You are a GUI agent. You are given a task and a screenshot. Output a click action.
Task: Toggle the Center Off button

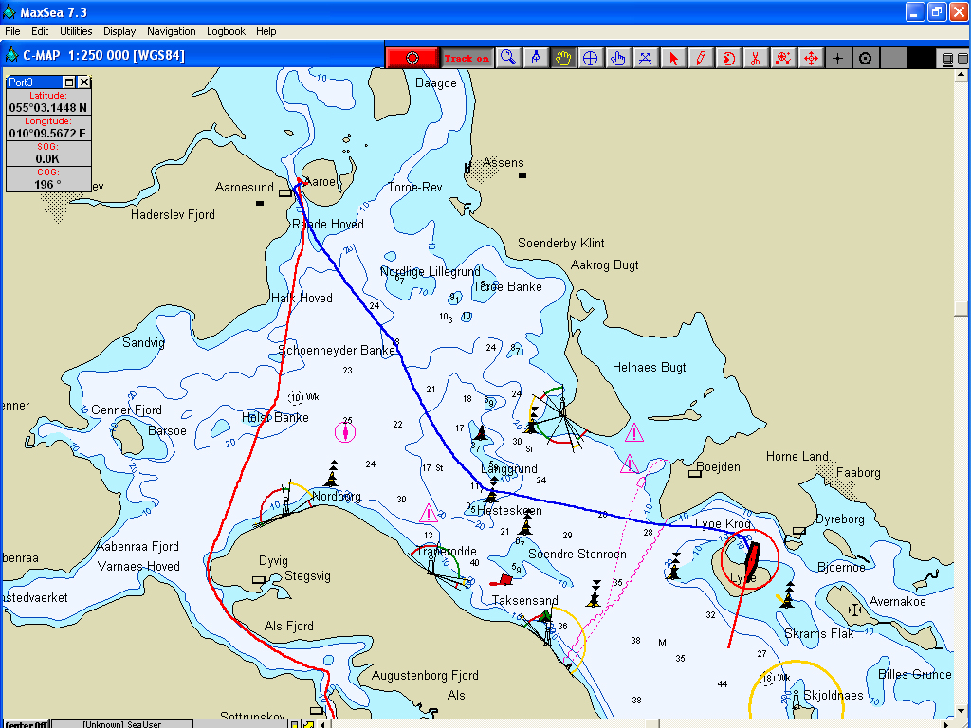coord(26,724)
